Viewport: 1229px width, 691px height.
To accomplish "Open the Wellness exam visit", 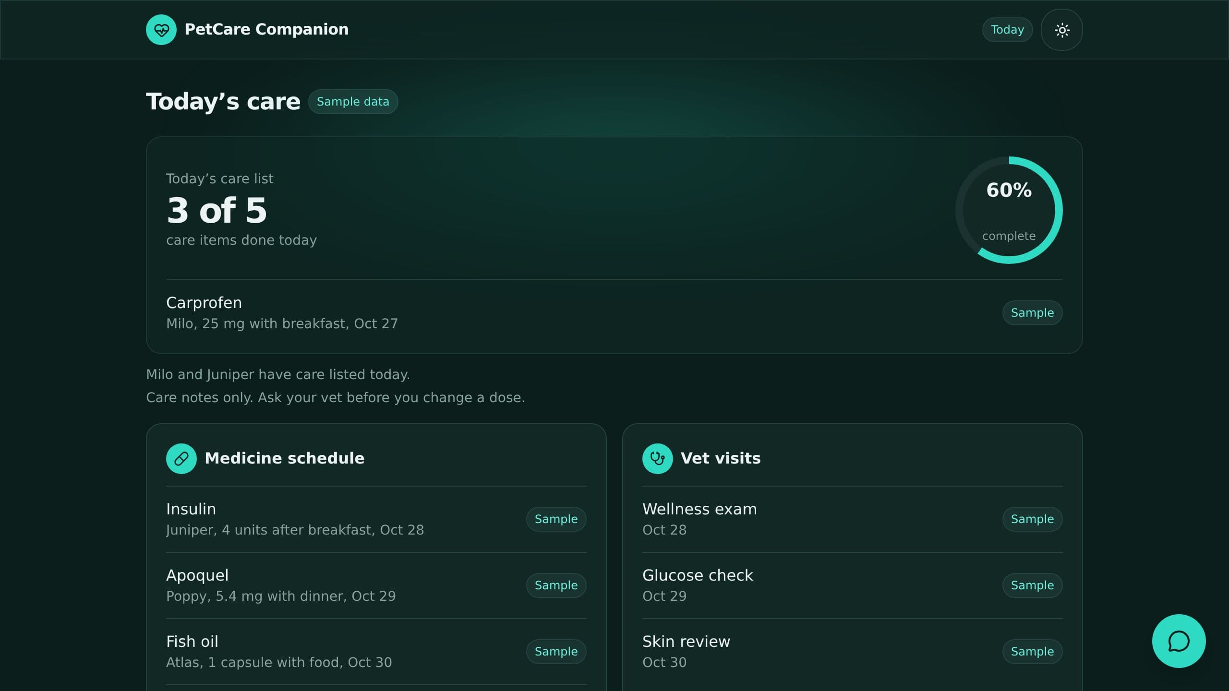I will [852, 519].
